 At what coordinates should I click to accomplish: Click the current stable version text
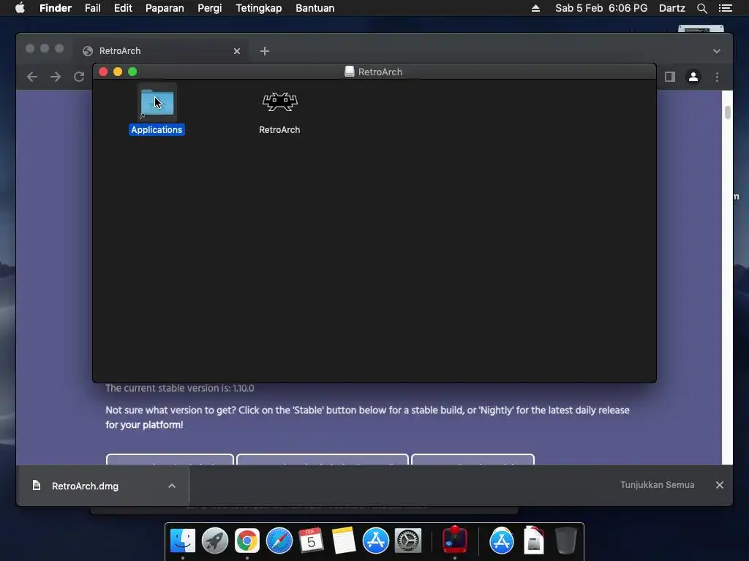(180, 389)
